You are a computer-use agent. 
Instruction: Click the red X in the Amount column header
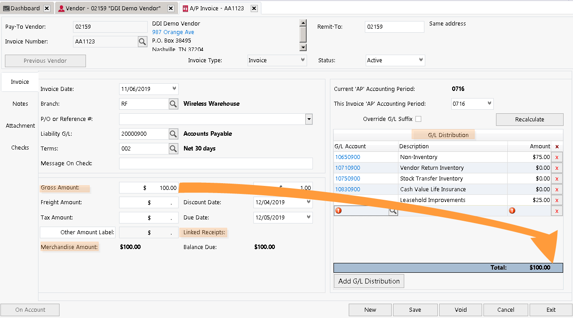point(556,146)
